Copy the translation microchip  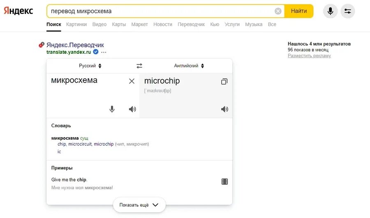224,81
